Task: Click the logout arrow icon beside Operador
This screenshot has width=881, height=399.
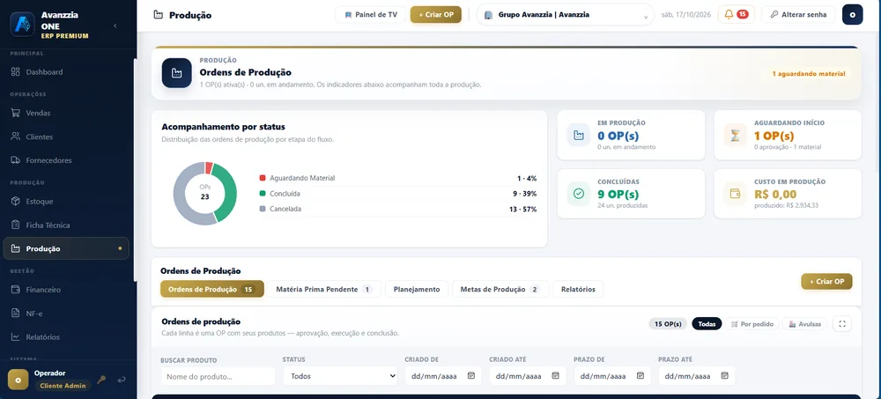Action: point(122,380)
